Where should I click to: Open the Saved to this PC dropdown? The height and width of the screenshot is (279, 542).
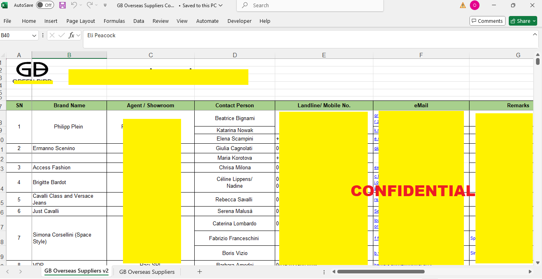(x=202, y=5)
